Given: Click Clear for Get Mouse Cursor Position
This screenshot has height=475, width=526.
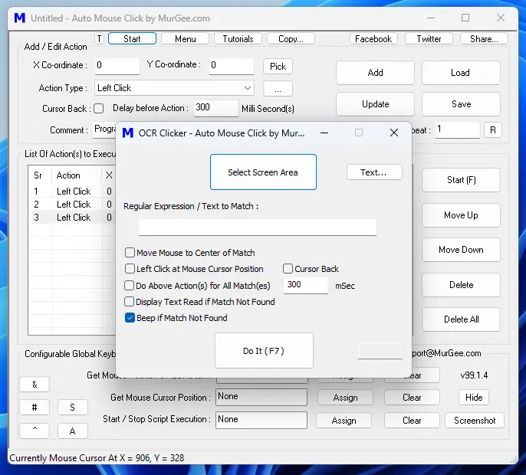Looking at the screenshot, I should [412, 398].
